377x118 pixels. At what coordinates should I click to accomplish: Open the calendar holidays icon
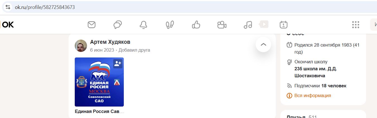pyautogui.click(x=284, y=25)
